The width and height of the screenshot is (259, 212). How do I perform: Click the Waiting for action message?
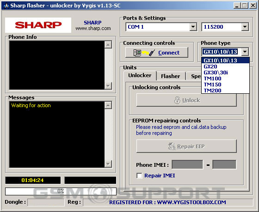pos(31,105)
